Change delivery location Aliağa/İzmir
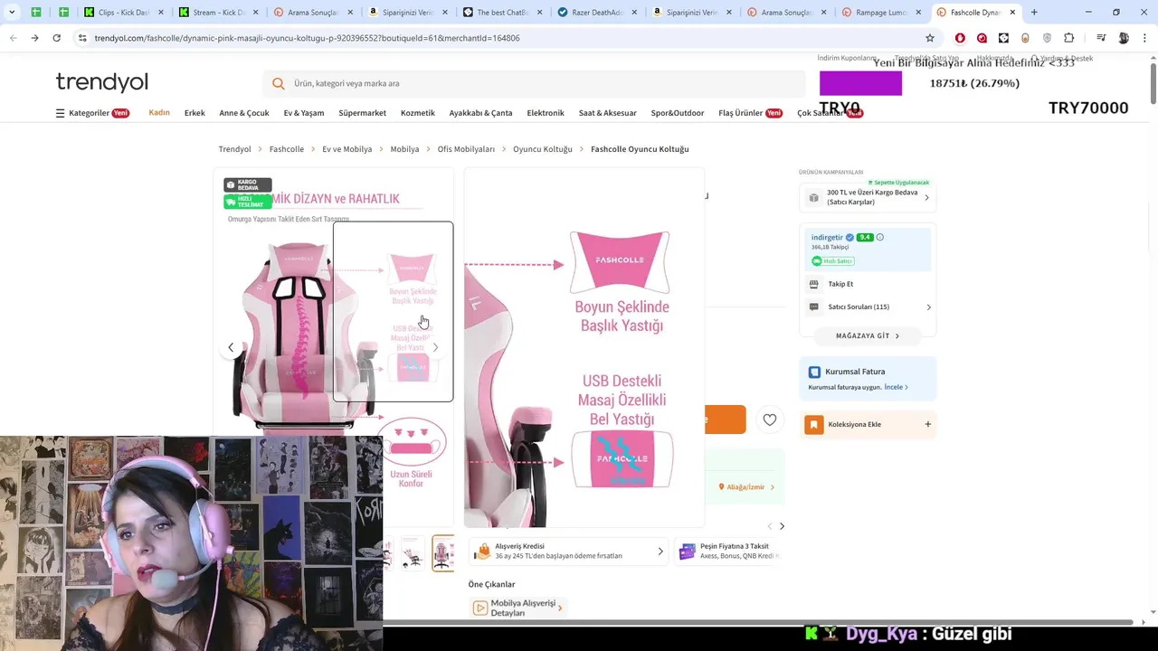Viewport: 1158px width, 651px height. pos(746,487)
